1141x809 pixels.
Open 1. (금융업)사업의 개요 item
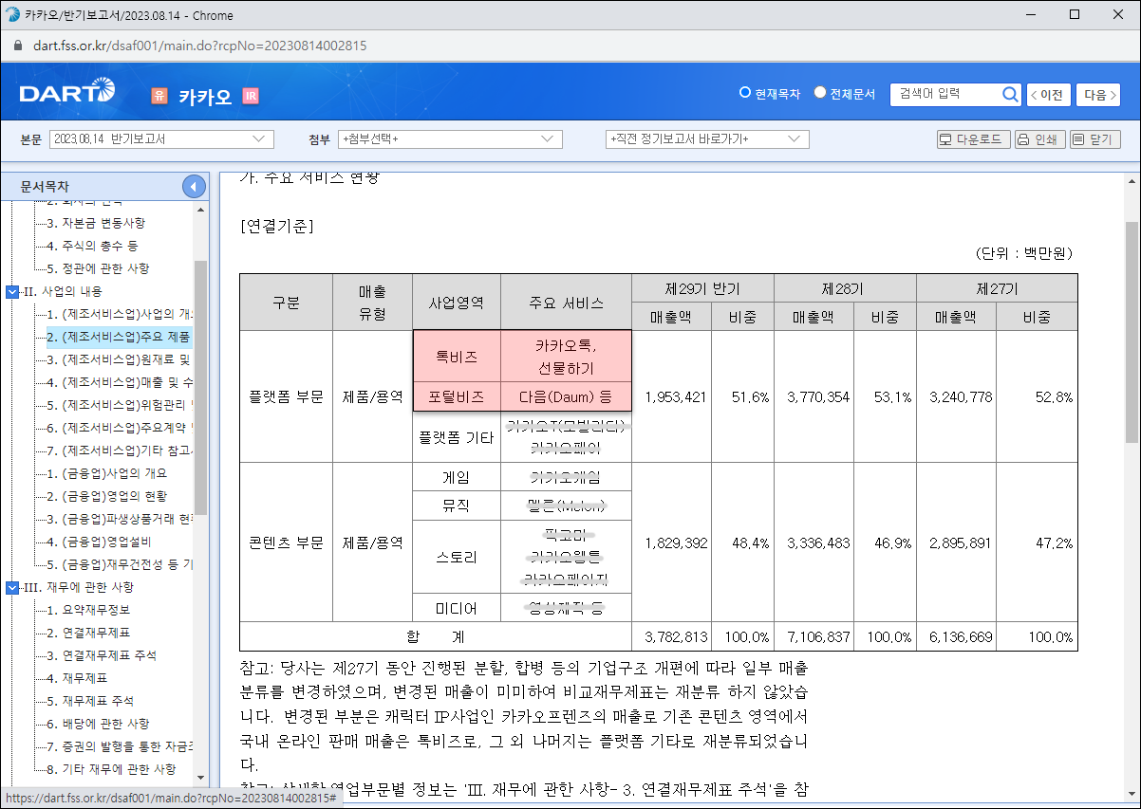[107, 473]
